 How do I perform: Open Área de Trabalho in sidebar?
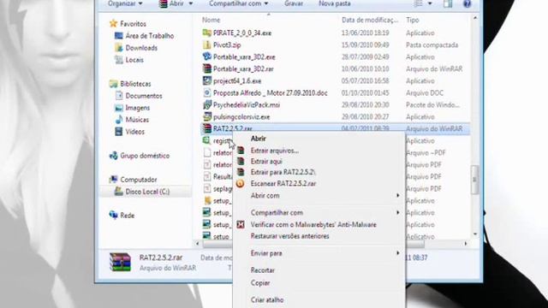[x=150, y=36]
